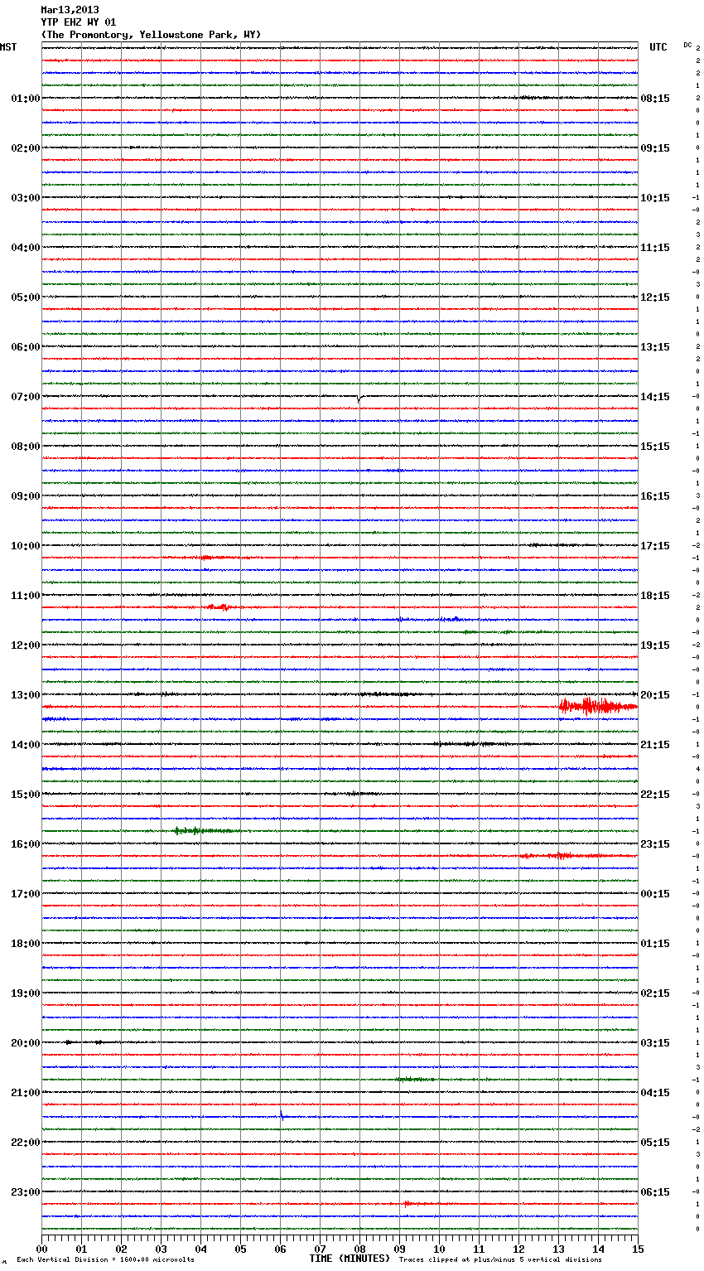704x1271 pixels.
Task: Click the 05:15 UTC time label
Action: point(655,1143)
